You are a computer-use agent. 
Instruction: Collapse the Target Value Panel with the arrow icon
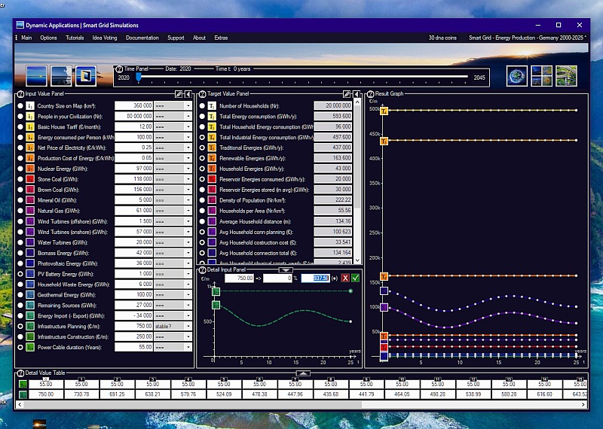click(x=356, y=94)
